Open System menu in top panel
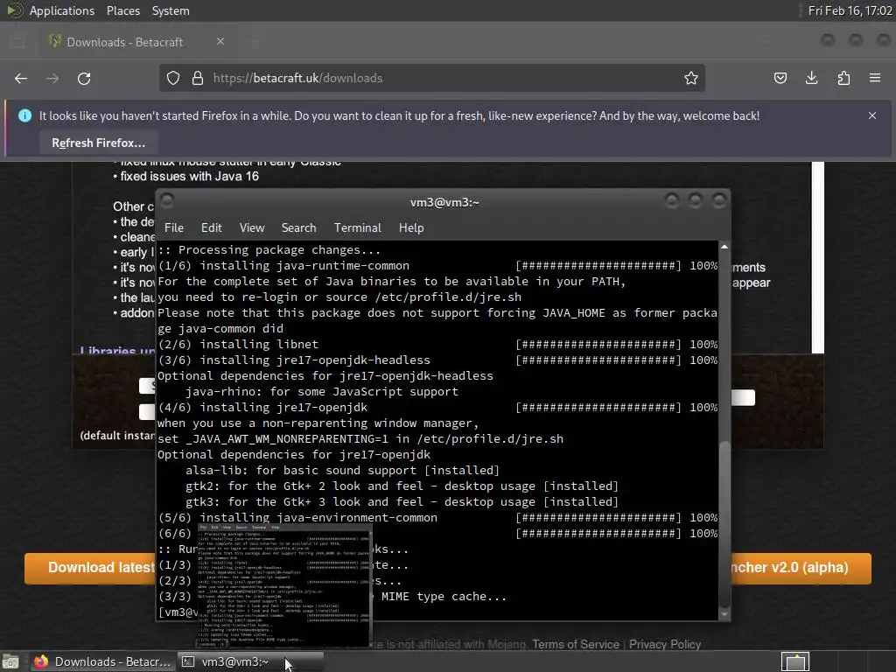The height and width of the screenshot is (672, 896). pos(171,10)
